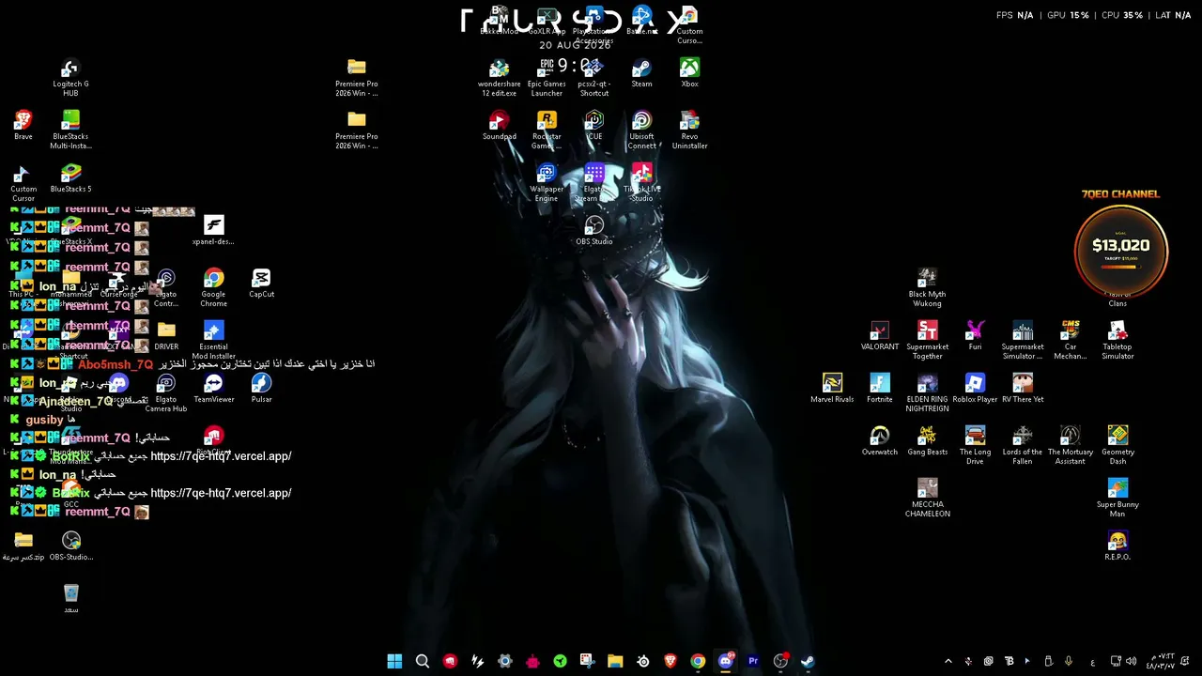This screenshot has height=676, width=1202.
Task: Open taskbar Search
Action: click(x=423, y=661)
